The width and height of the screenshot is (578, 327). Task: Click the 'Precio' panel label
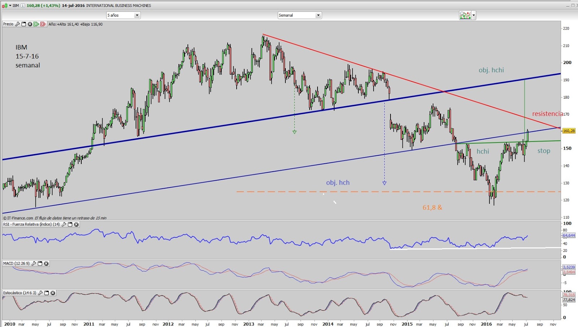[8, 24]
